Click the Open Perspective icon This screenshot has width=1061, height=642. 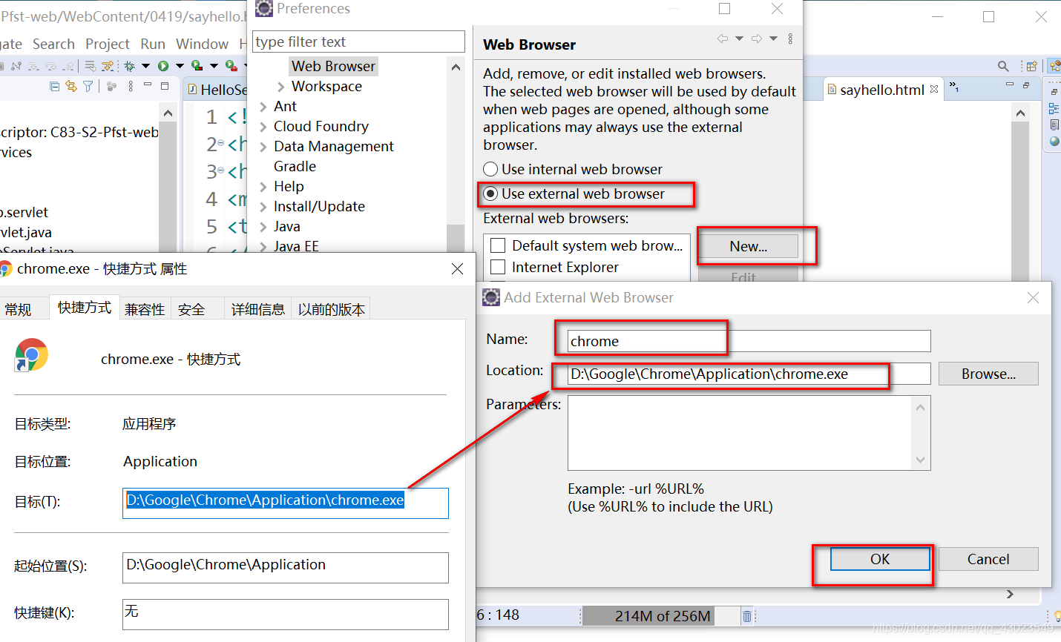(x=1031, y=66)
